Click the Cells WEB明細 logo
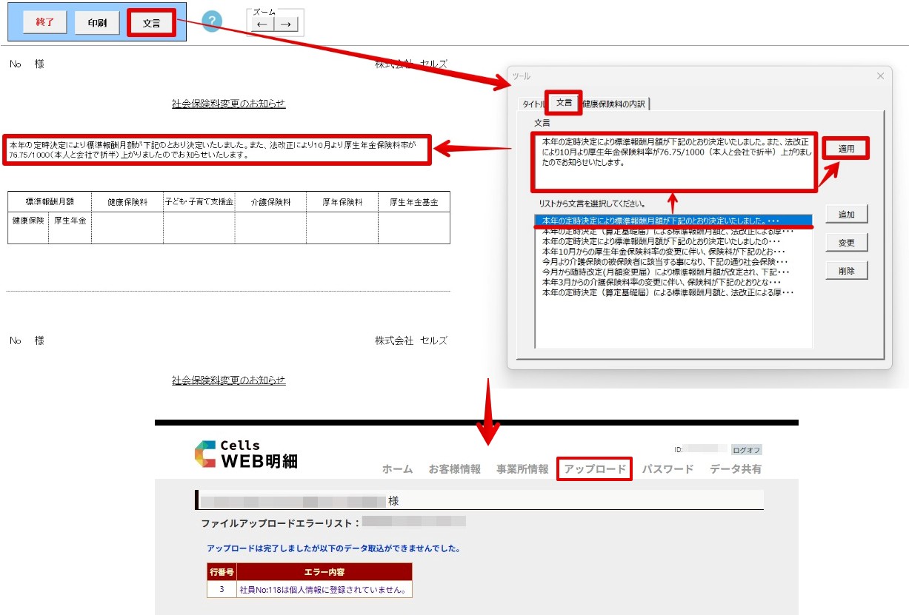 pos(246,454)
